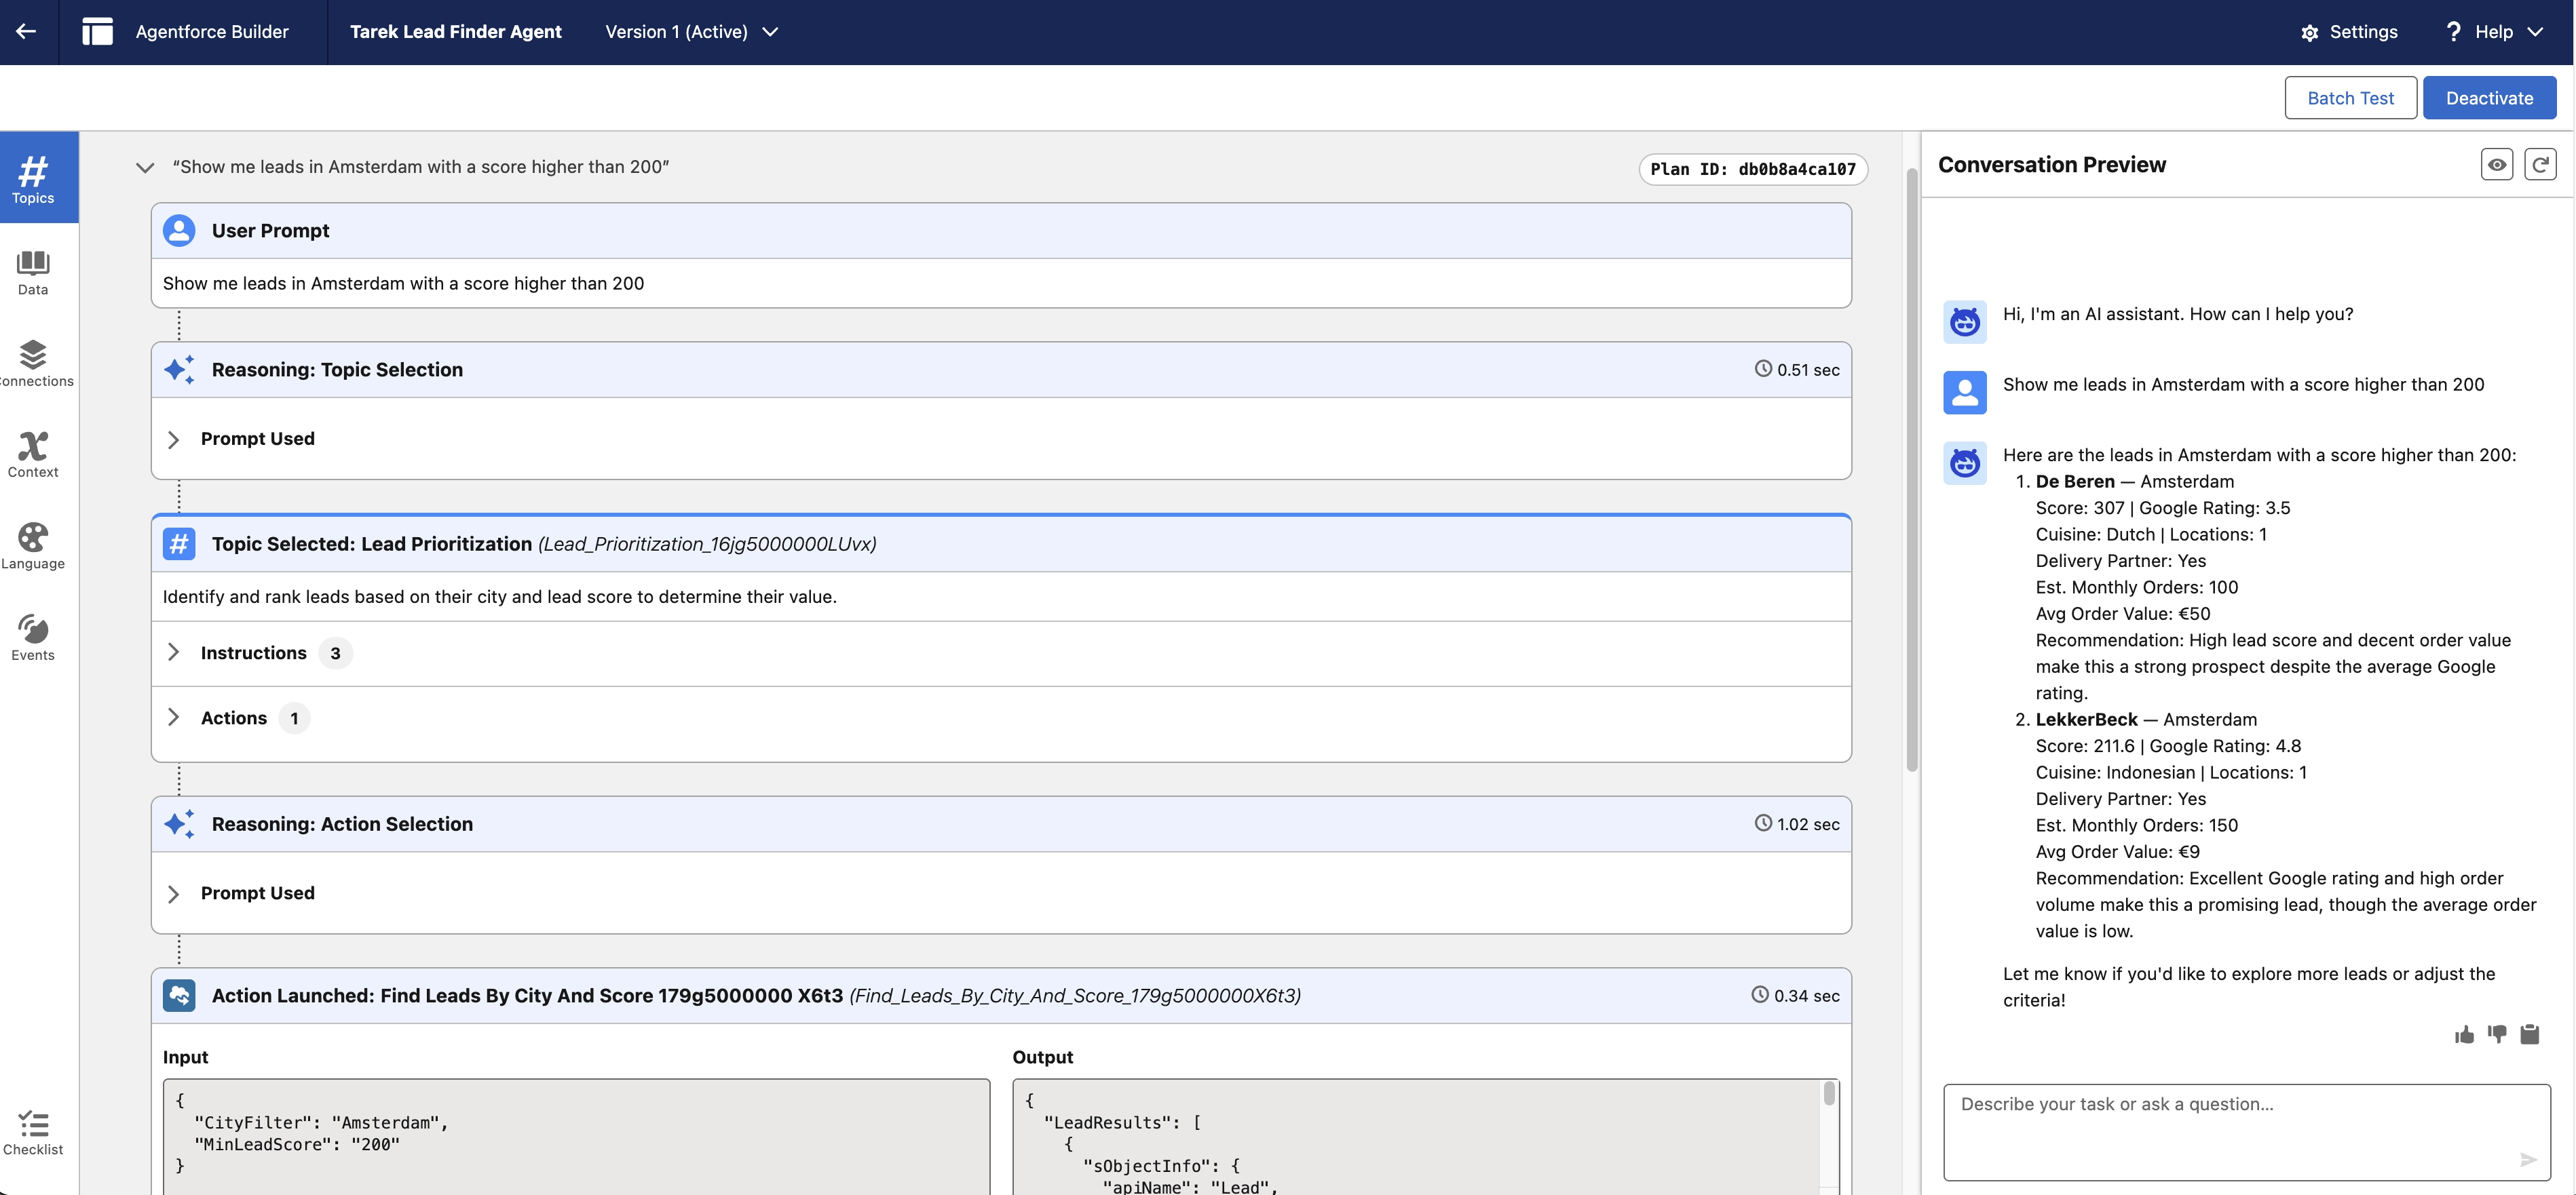The image size is (2576, 1195).
Task: Open the Topics sidebar panel
Action: 33,178
